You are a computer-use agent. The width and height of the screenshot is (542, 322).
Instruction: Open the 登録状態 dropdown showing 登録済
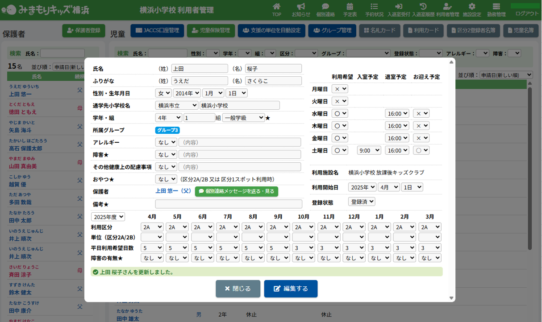click(362, 202)
